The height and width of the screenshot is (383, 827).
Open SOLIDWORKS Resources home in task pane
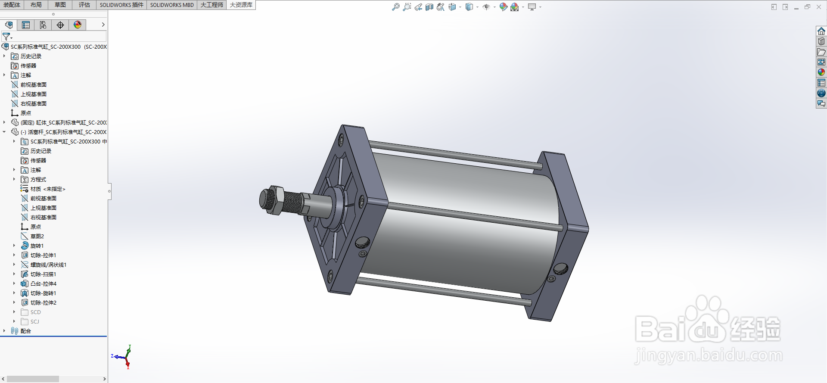coord(821,31)
